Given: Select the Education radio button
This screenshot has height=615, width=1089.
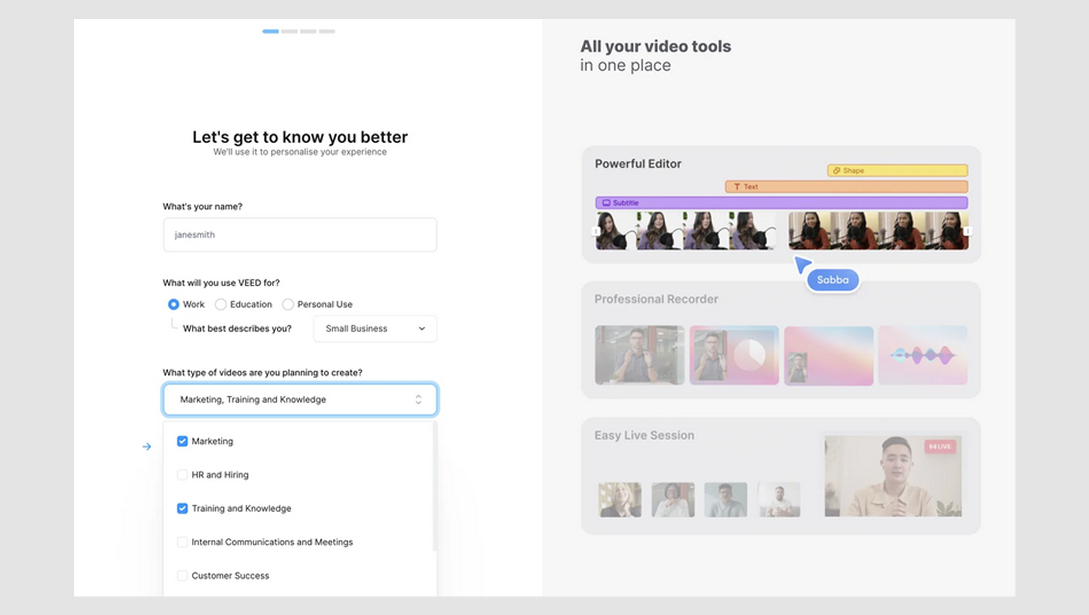Looking at the screenshot, I should click(221, 304).
